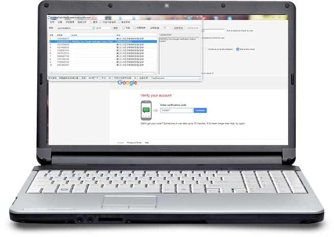The height and width of the screenshot is (237, 334).
Task: Click the right arrow of the table scrollbar
Action: click(x=156, y=73)
